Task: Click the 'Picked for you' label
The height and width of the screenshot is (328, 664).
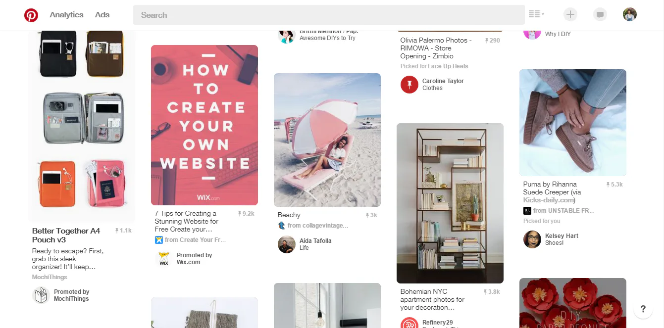Action: (x=542, y=221)
